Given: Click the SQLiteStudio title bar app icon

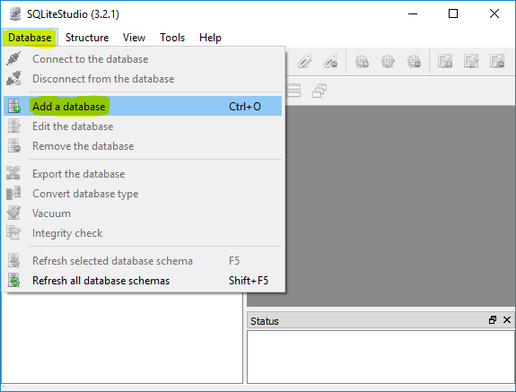Looking at the screenshot, I should point(14,13).
